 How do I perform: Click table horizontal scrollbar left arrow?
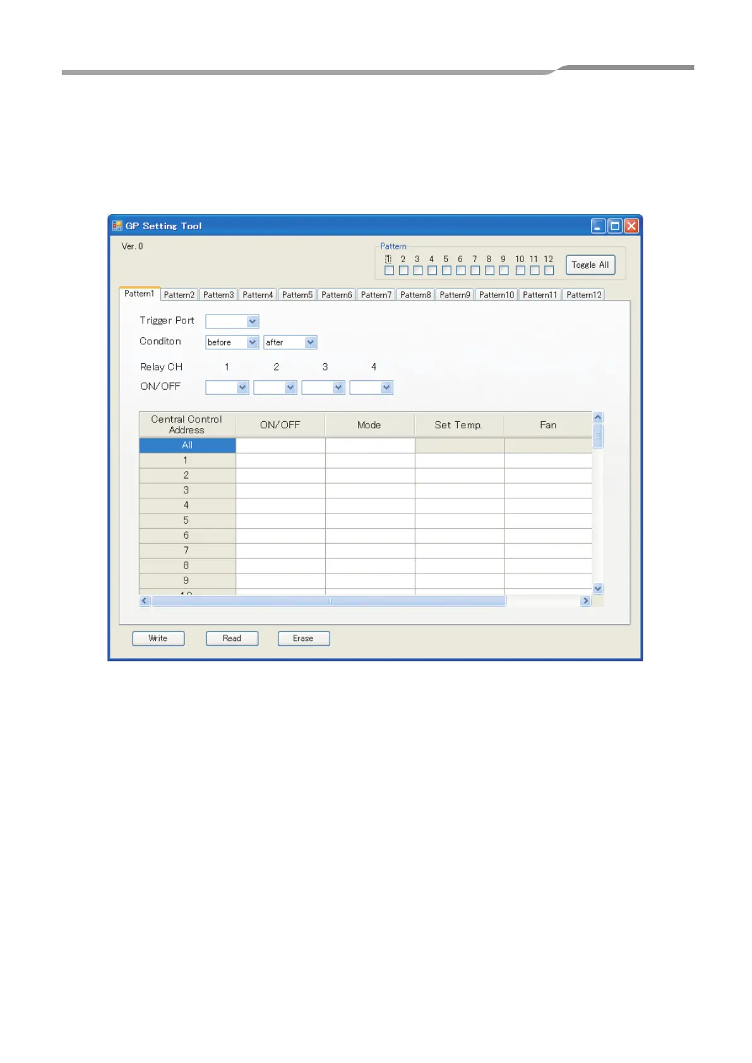[x=145, y=601]
